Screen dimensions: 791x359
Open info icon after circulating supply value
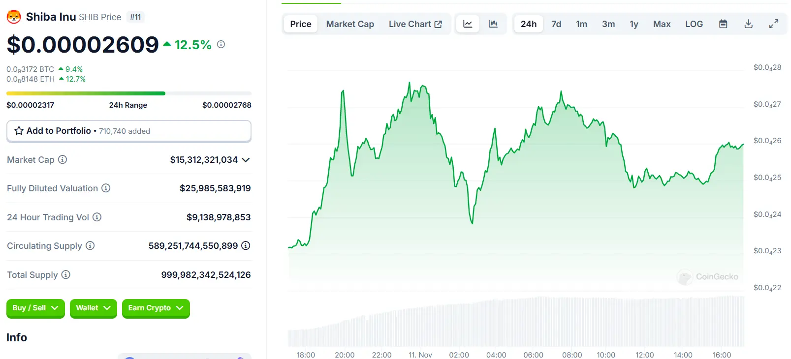246,245
